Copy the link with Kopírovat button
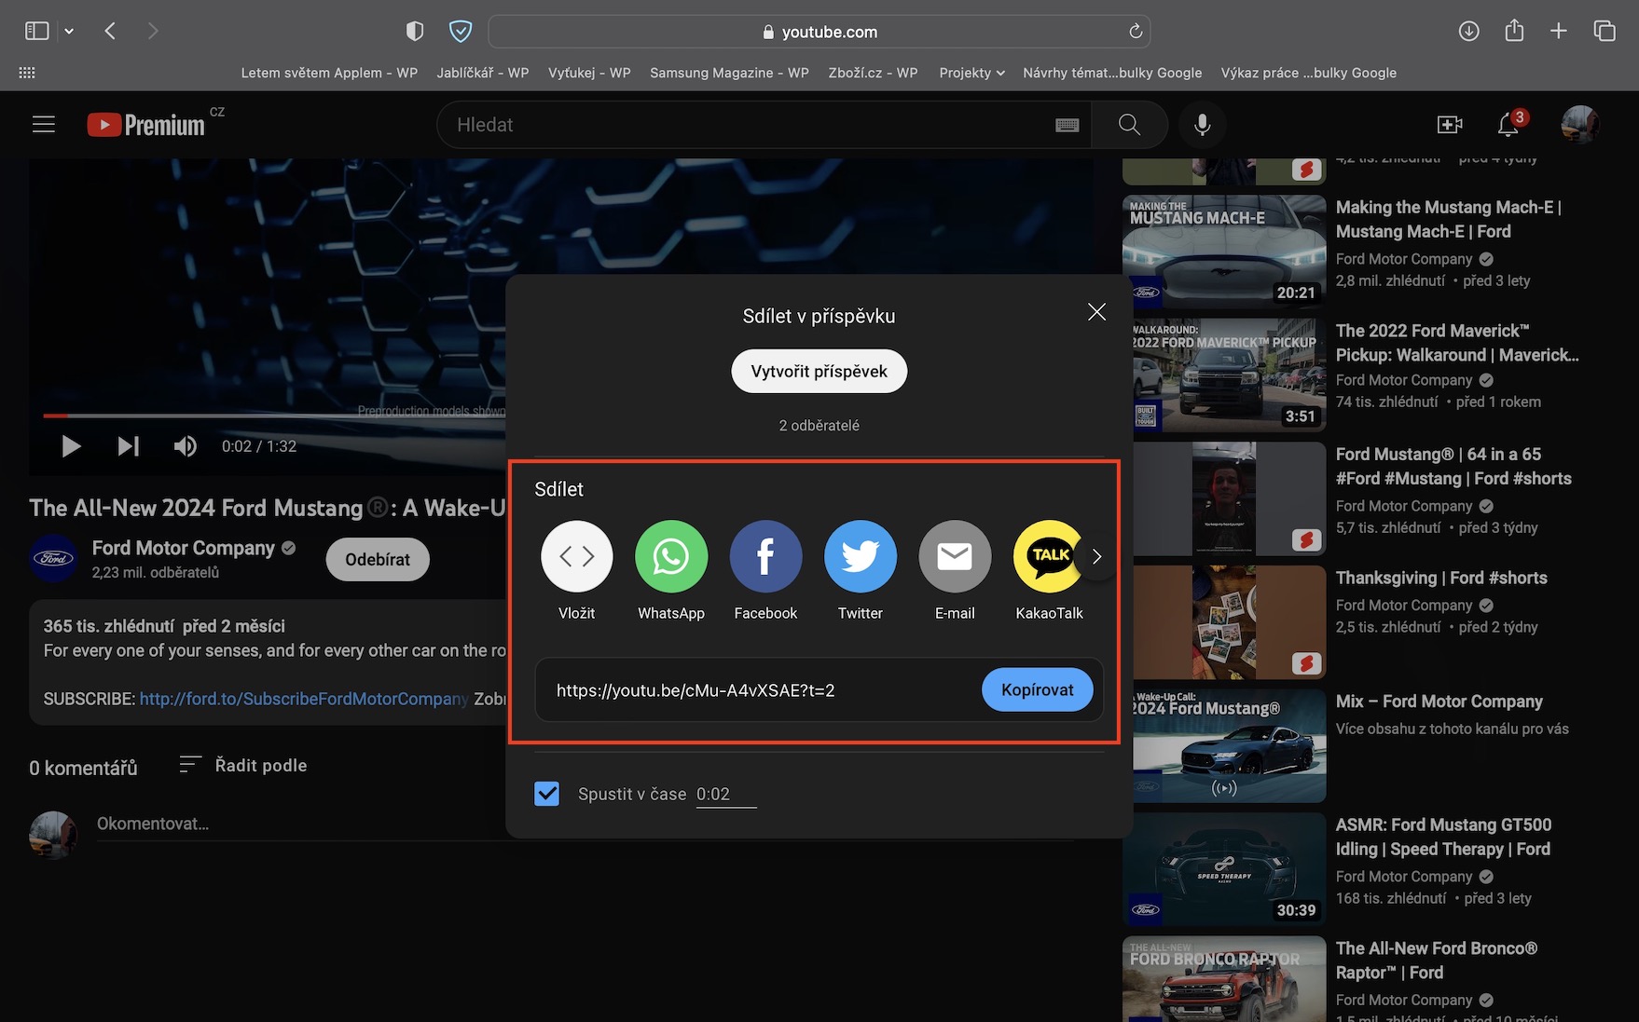 click(x=1037, y=689)
